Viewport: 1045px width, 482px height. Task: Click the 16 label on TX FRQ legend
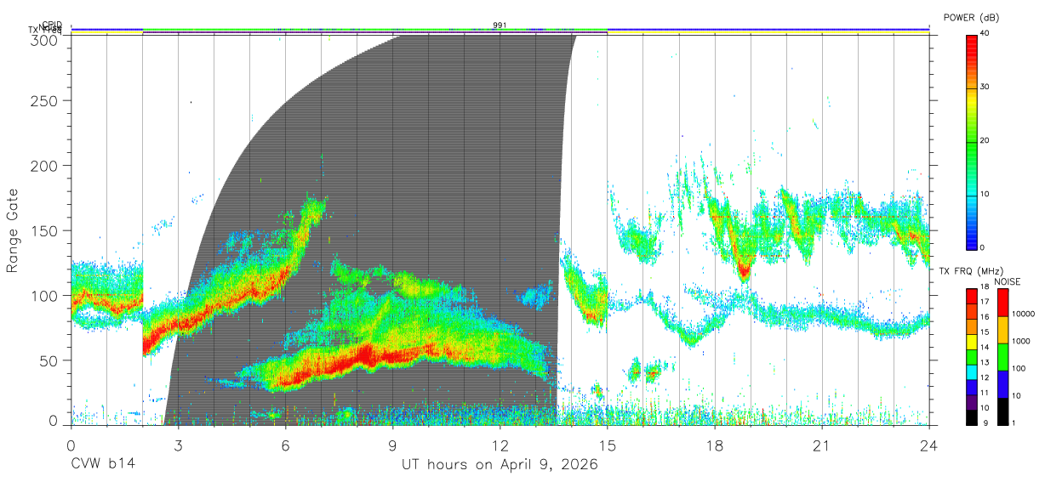[984, 317]
